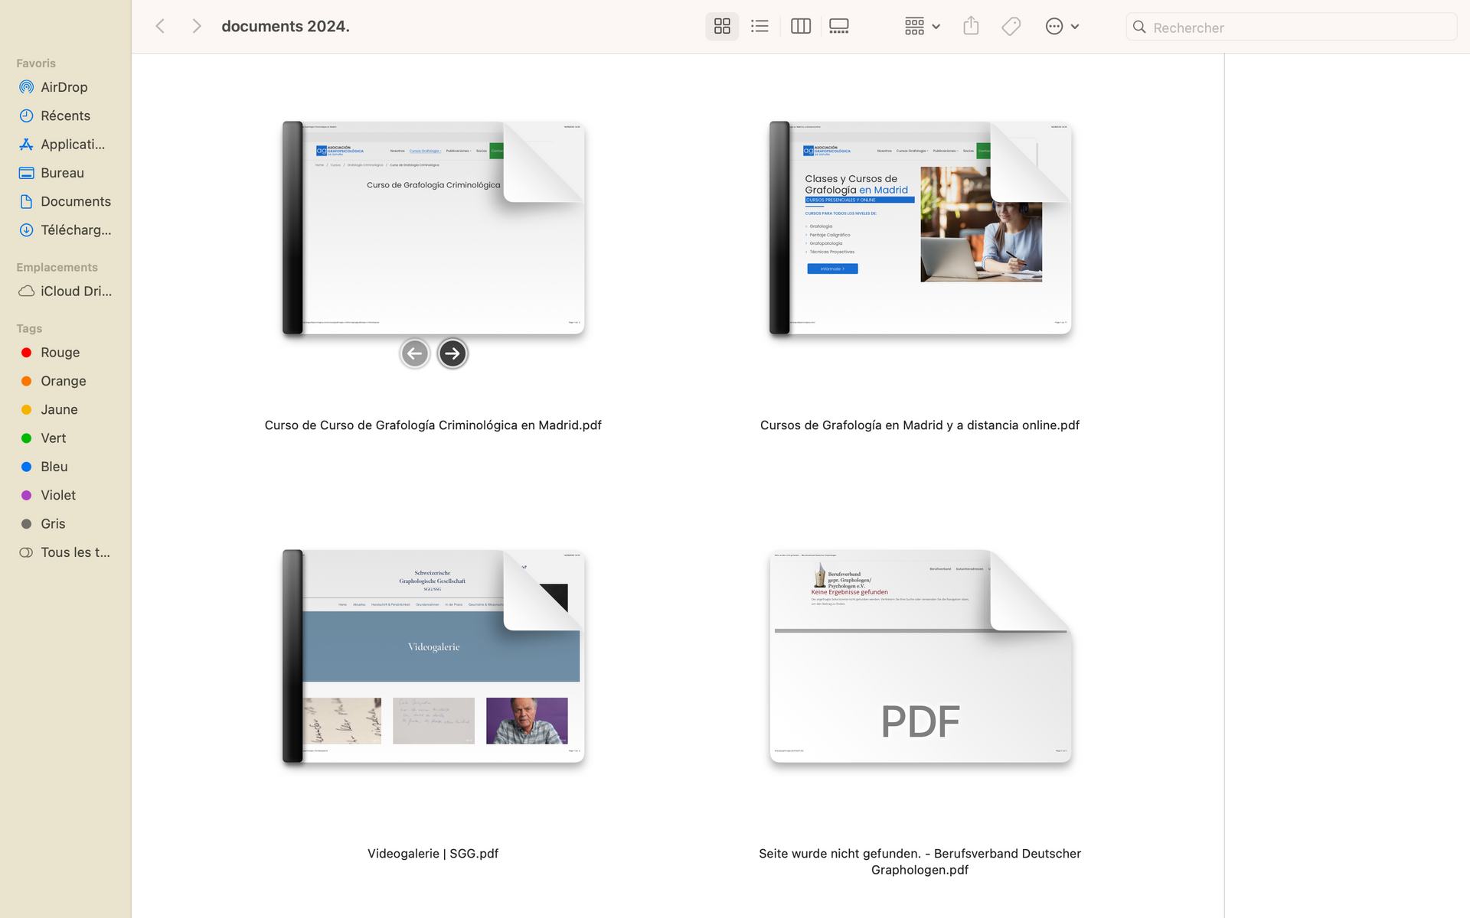Select Cursos de Grafología en Madrid file name
Screen dimensions: 1470x918
[920, 425]
